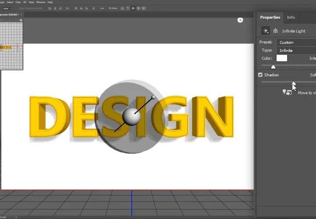Click the Move to view label
The image size is (316, 219).
tap(307, 93)
